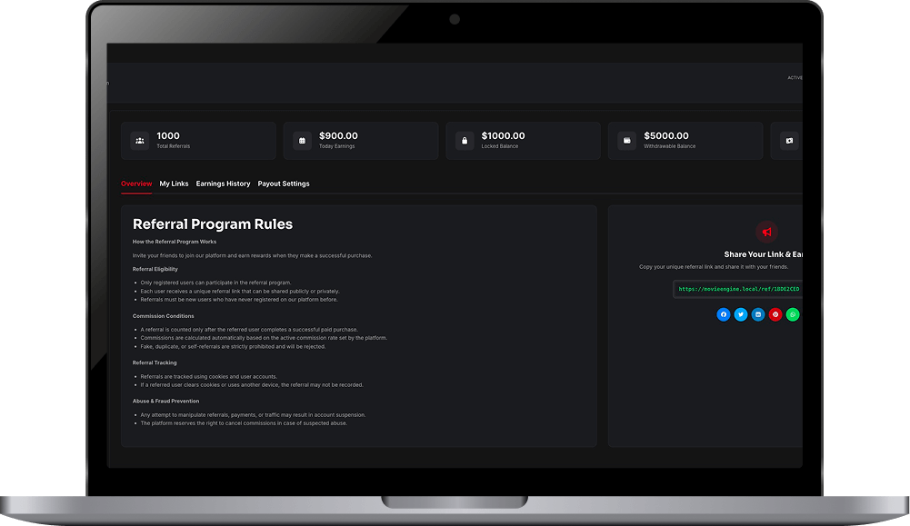The height and width of the screenshot is (526, 910).
Task: Share referral link on Facebook
Action: (x=724, y=314)
